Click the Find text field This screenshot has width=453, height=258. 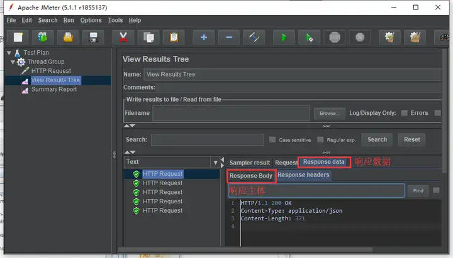click(x=316, y=191)
